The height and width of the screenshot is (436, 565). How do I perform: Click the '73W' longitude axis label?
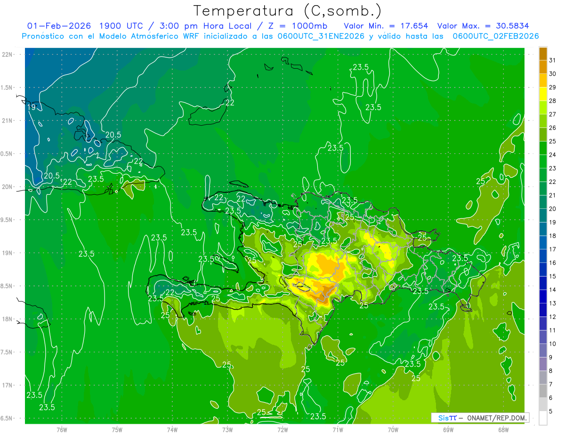(x=227, y=429)
